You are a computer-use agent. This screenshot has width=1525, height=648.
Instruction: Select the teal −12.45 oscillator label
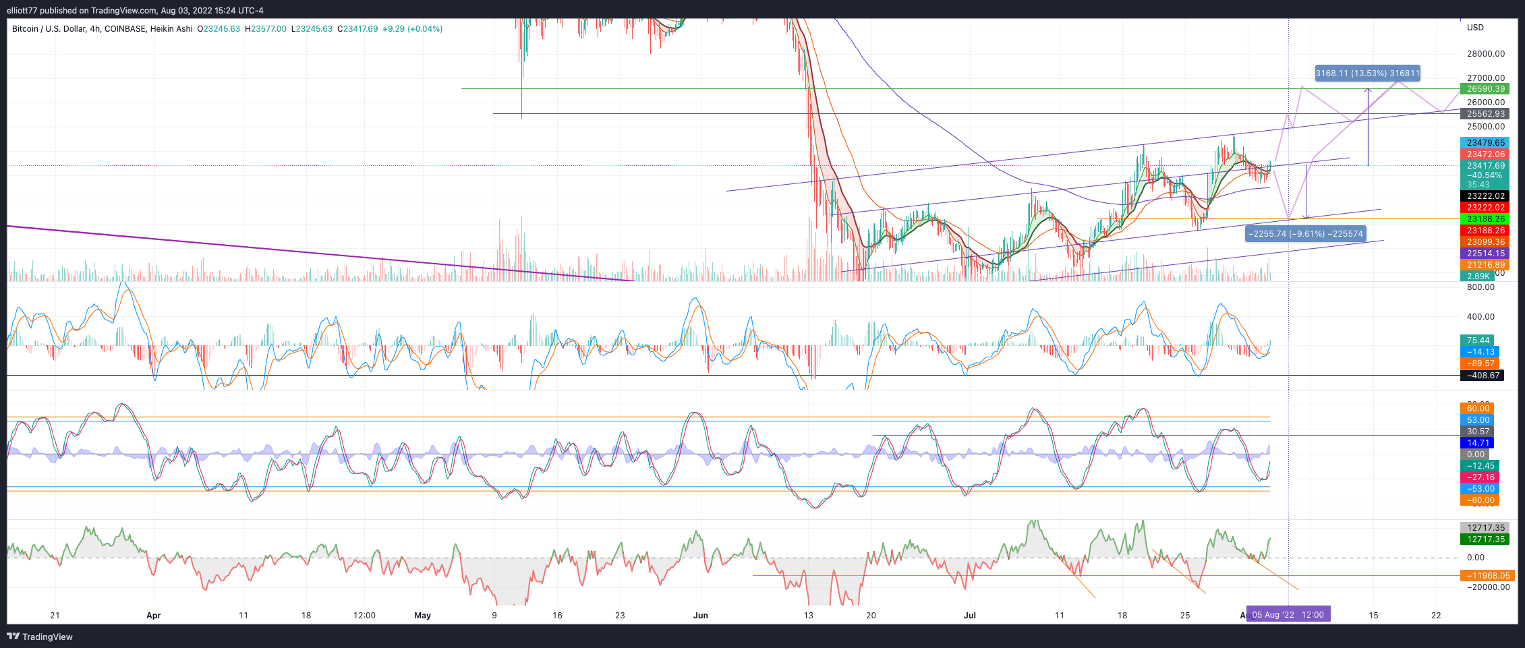1480,466
